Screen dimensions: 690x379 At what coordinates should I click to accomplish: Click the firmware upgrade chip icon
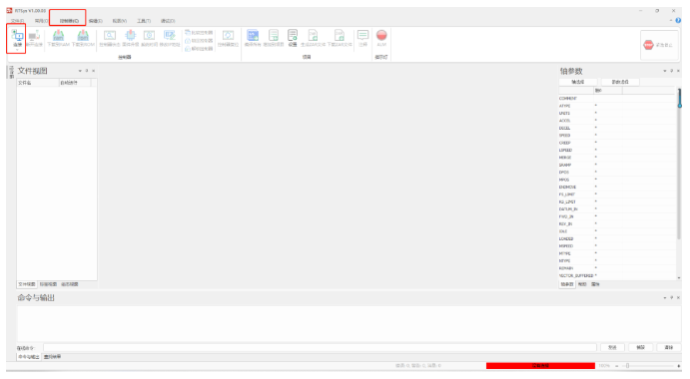(130, 38)
